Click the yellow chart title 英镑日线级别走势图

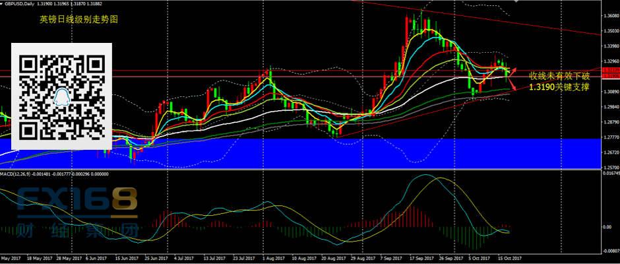tap(78, 20)
